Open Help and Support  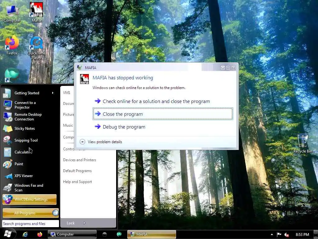pos(77,182)
